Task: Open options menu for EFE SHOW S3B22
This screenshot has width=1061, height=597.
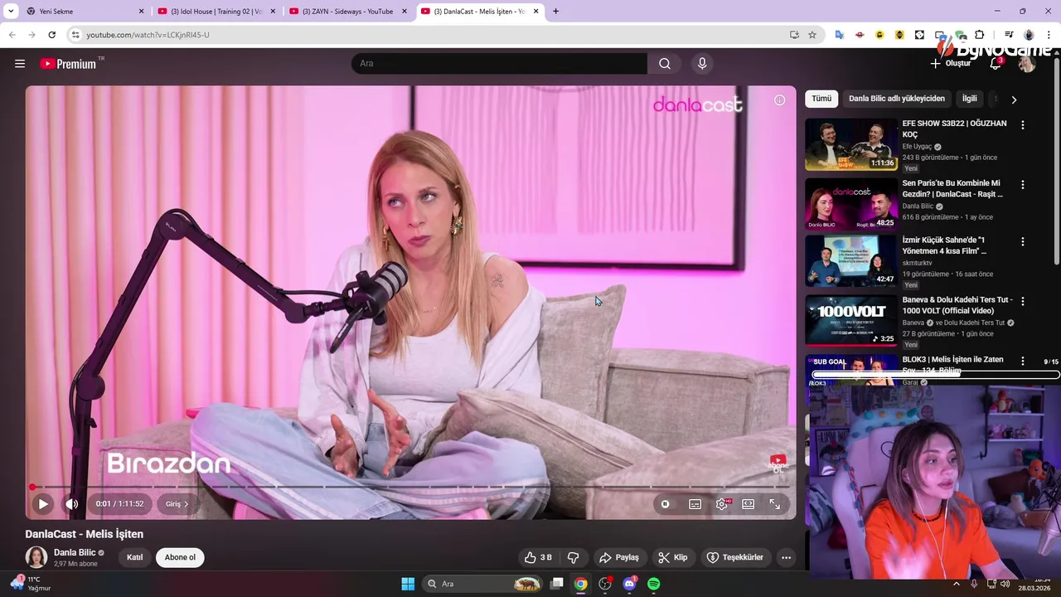Action: click(x=1022, y=125)
